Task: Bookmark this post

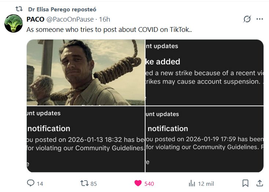Action: point(246,183)
